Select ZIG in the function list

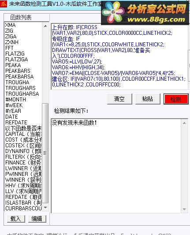click(x=23, y=31)
